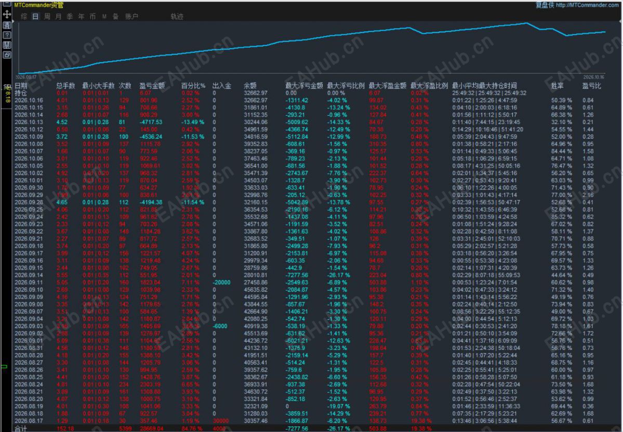Click the M tab
623x432 pixels.
coord(104,16)
